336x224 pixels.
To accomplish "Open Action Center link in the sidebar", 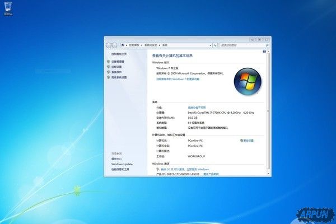I will [x=116, y=159].
